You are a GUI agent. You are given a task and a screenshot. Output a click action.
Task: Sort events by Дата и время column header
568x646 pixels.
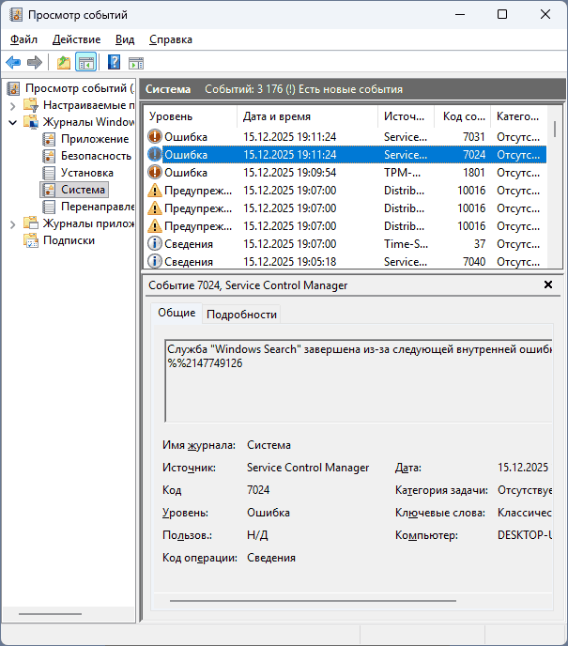click(307, 116)
